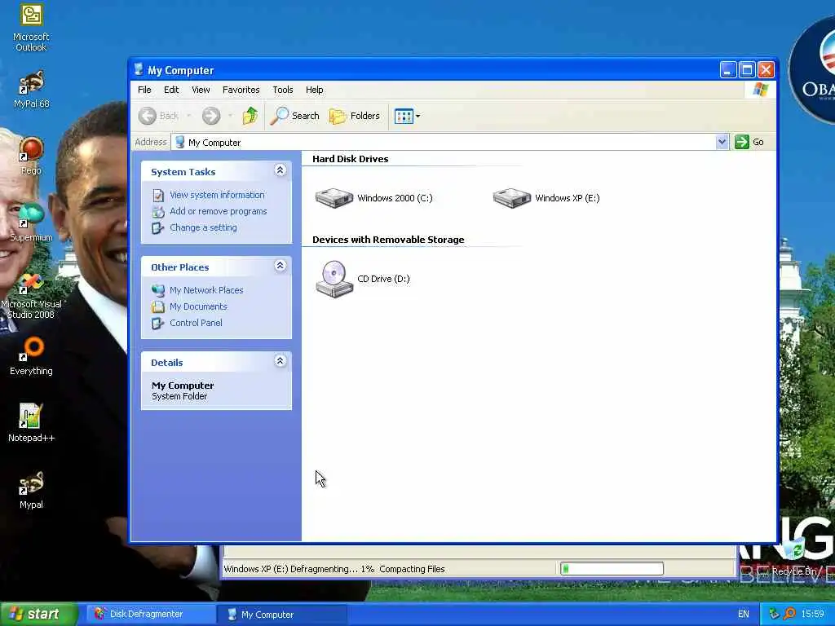Click the Go button

point(750,142)
